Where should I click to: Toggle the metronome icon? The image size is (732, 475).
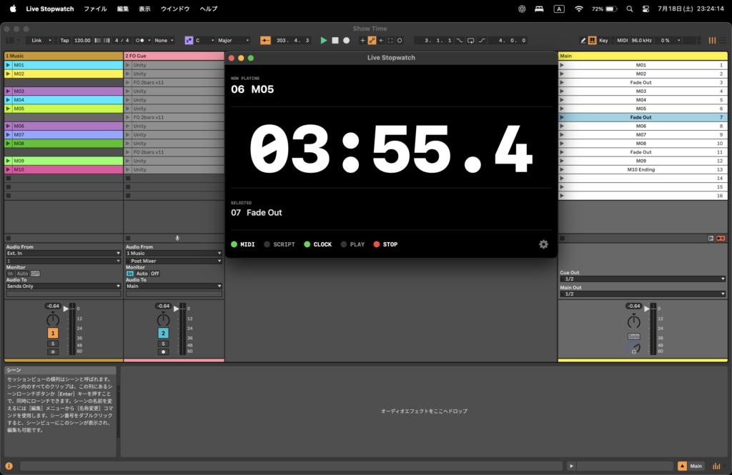[x=139, y=41]
